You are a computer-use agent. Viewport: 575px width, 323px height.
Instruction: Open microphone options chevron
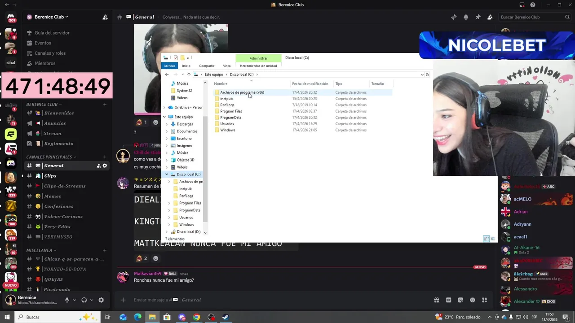(75, 300)
